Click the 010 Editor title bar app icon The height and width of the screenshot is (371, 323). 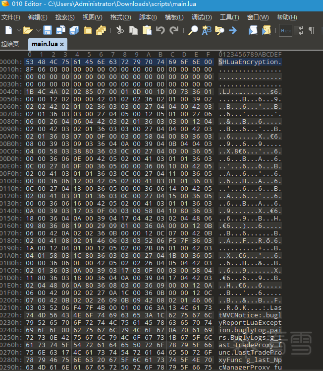tap(5, 4)
